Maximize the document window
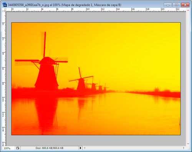 pyautogui.click(x=177, y=5)
